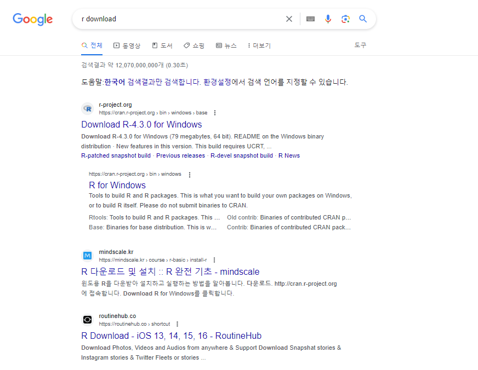Viewport: 478px width, 370px height.
Task: Switch to the 쇼핑 (Shopping) tab
Action: point(194,45)
